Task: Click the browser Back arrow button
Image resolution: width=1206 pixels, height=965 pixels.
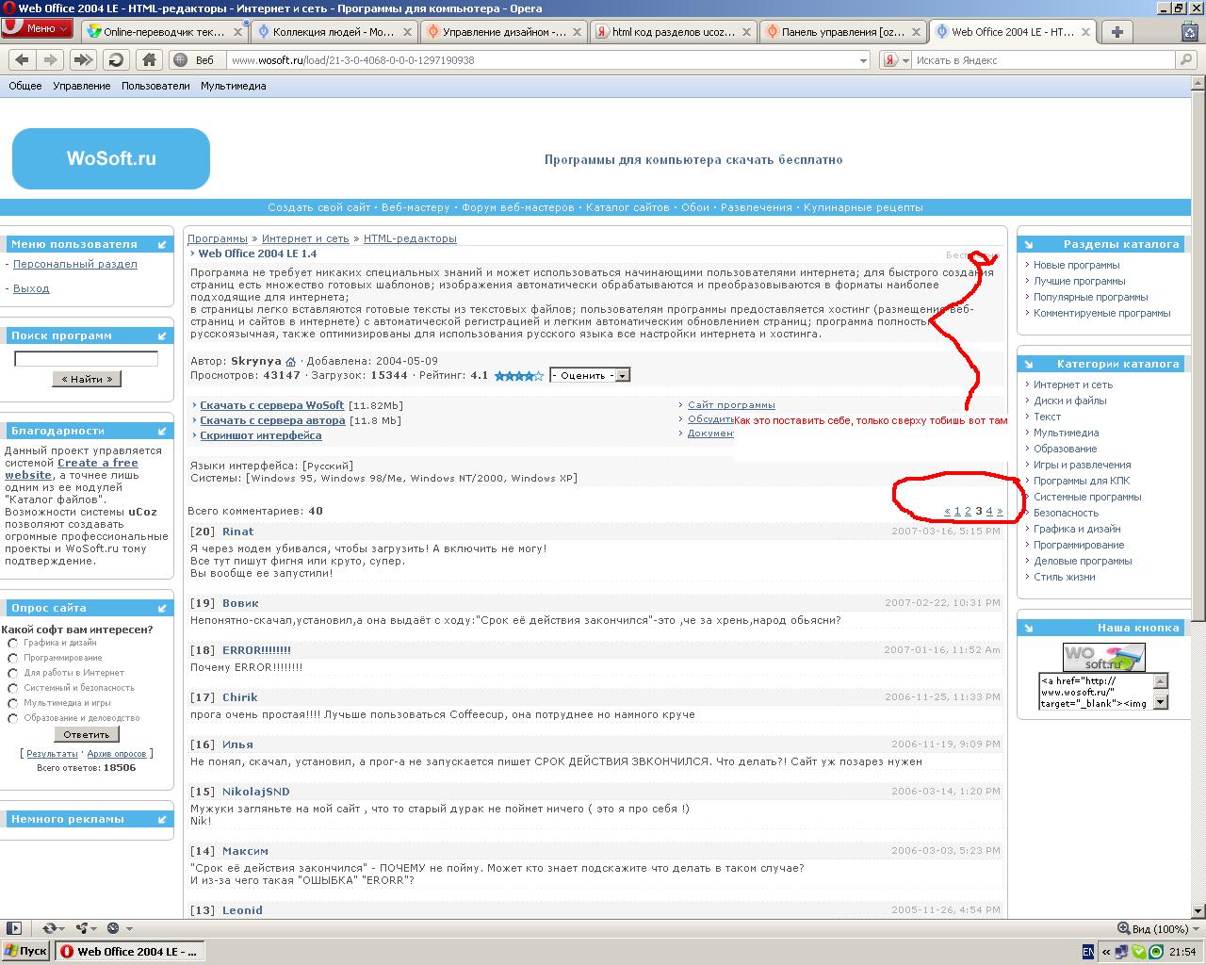Action: (x=23, y=59)
